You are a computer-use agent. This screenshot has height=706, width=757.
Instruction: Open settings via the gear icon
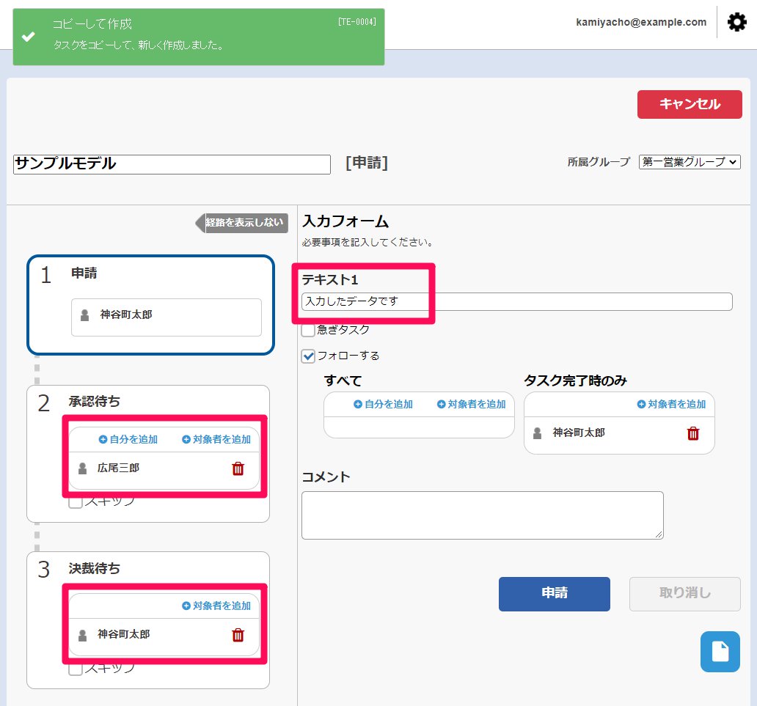coord(736,22)
